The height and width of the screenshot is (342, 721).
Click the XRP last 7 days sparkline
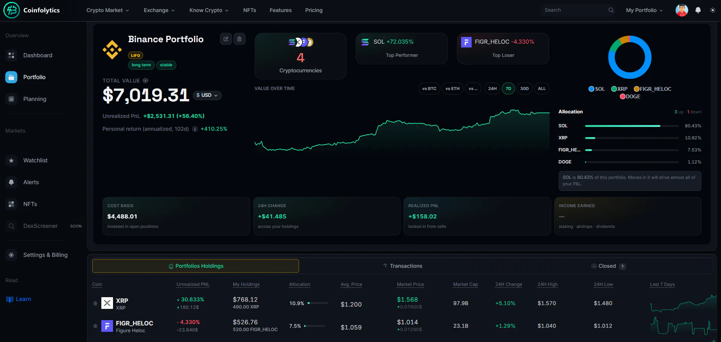683,303
